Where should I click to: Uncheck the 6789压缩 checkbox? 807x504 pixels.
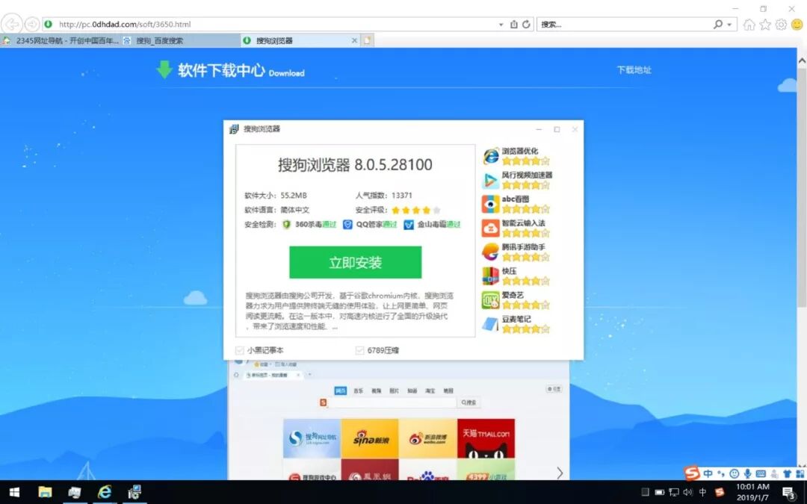click(359, 350)
